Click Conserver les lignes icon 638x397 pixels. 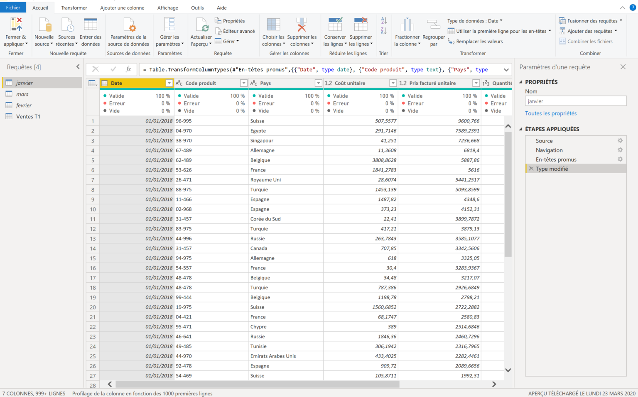pos(335,25)
